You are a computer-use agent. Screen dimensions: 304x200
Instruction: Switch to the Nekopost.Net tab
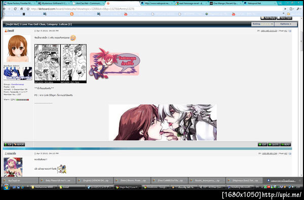[x=260, y=4]
